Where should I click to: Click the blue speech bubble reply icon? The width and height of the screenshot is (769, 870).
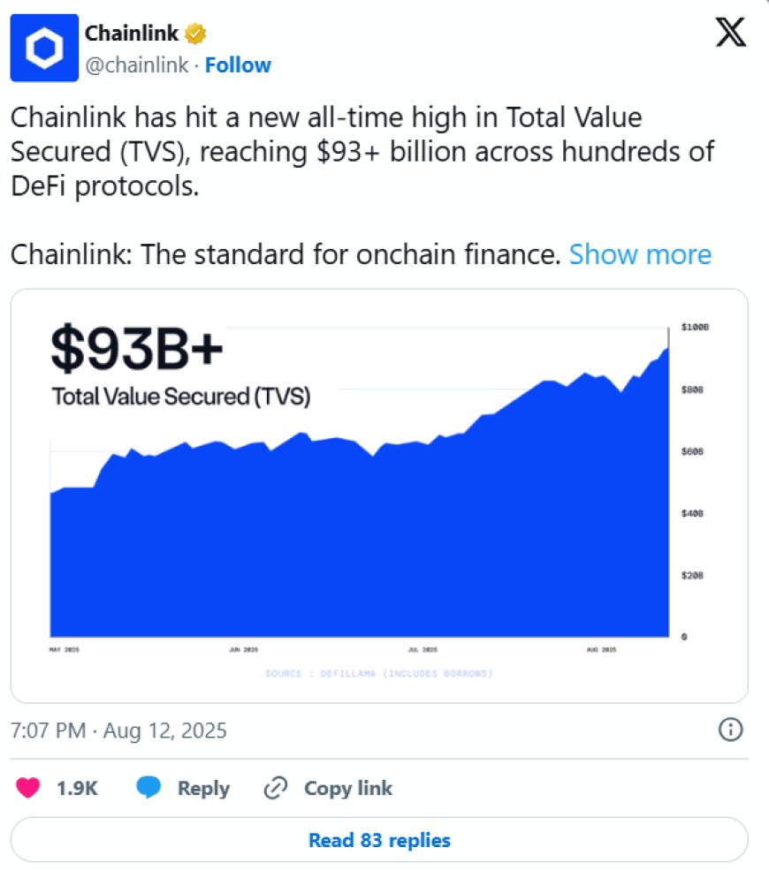[148, 787]
